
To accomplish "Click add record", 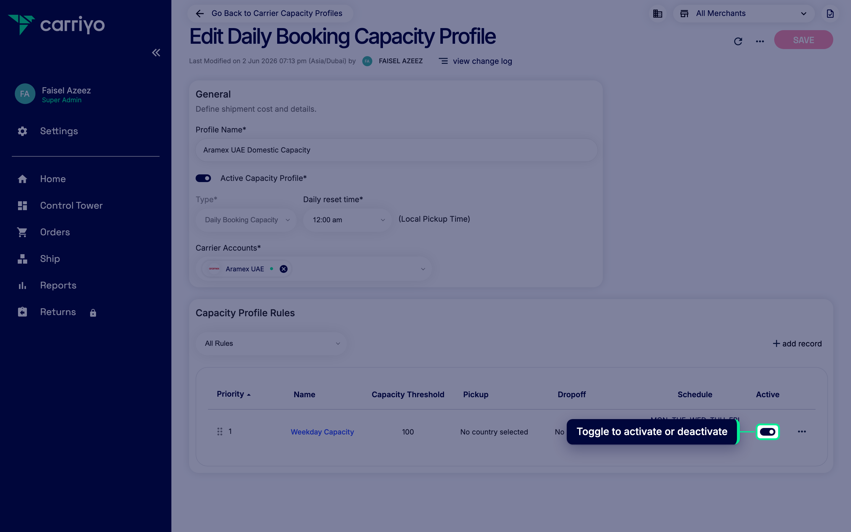I will 797,343.
